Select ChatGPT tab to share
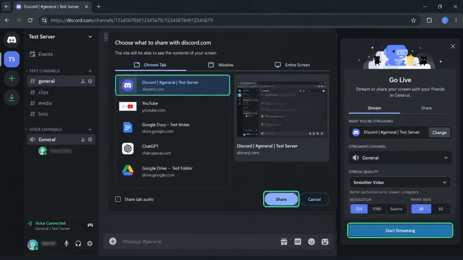This screenshot has width=463, height=260. pyautogui.click(x=172, y=149)
